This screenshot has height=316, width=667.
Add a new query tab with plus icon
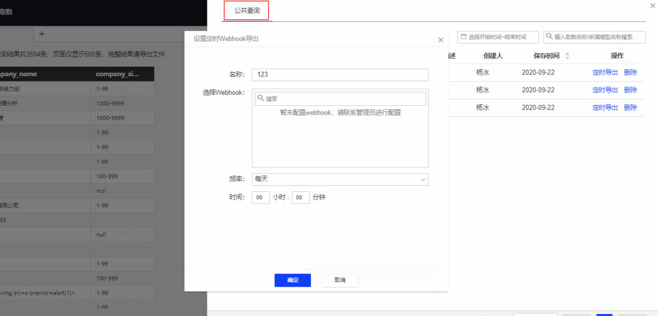42,34
